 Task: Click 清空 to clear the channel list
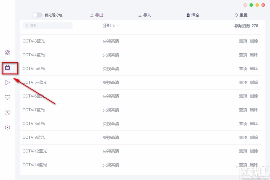[x=192, y=15]
